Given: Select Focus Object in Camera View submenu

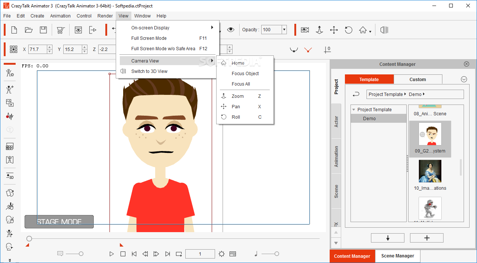Looking at the screenshot, I should (245, 74).
